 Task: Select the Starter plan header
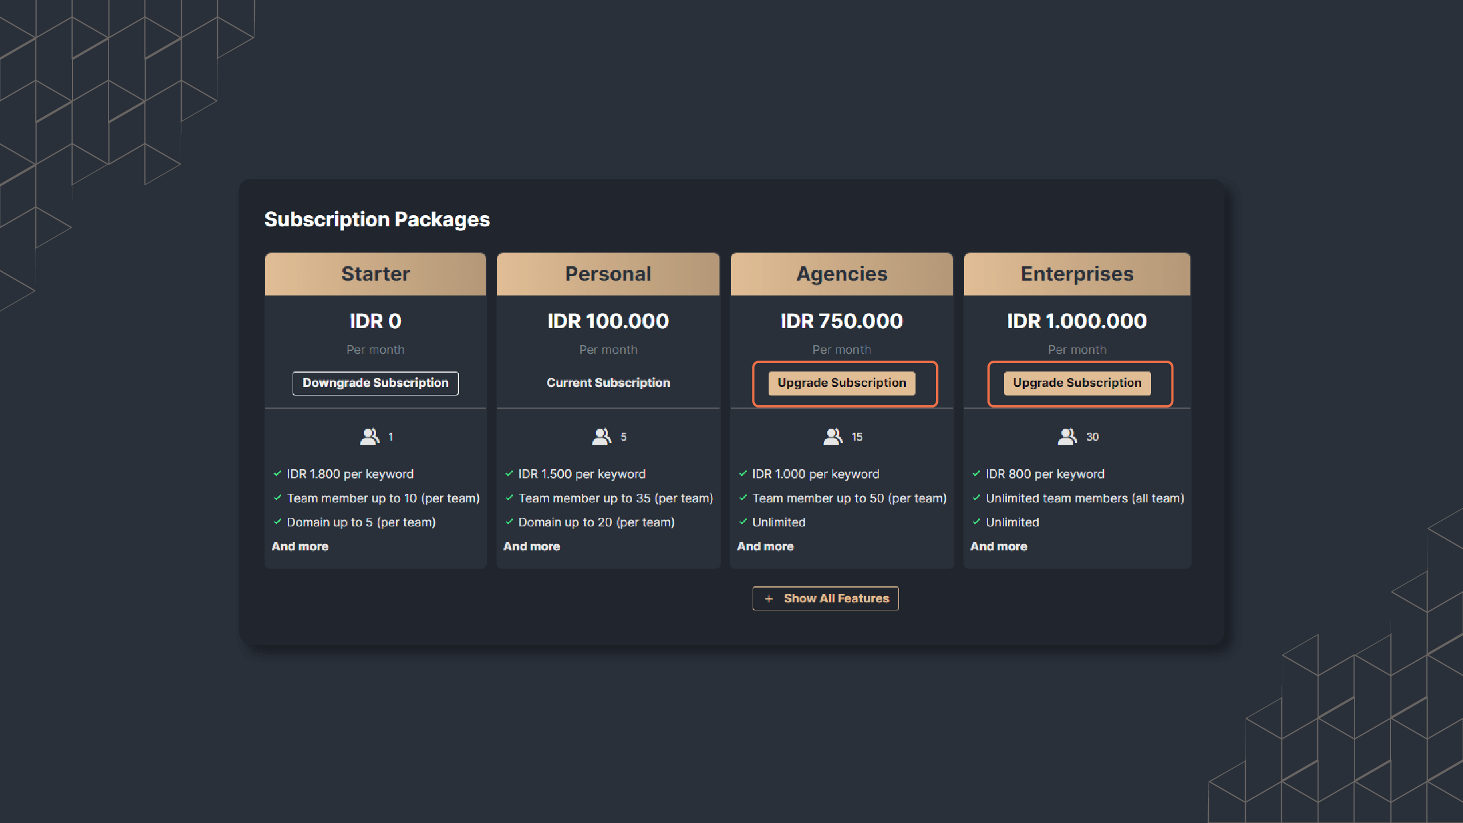(x=375, y=274)
